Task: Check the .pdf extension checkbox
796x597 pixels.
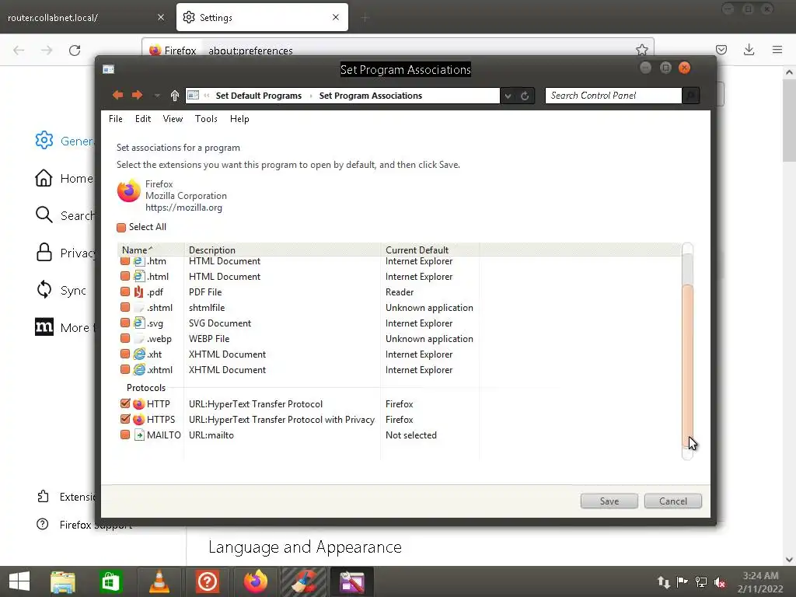Action: click(x=125, y=292)
